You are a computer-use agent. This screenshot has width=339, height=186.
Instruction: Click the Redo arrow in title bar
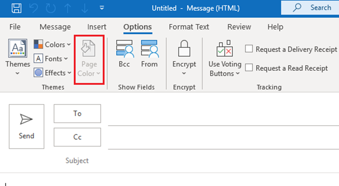(51, 8)
